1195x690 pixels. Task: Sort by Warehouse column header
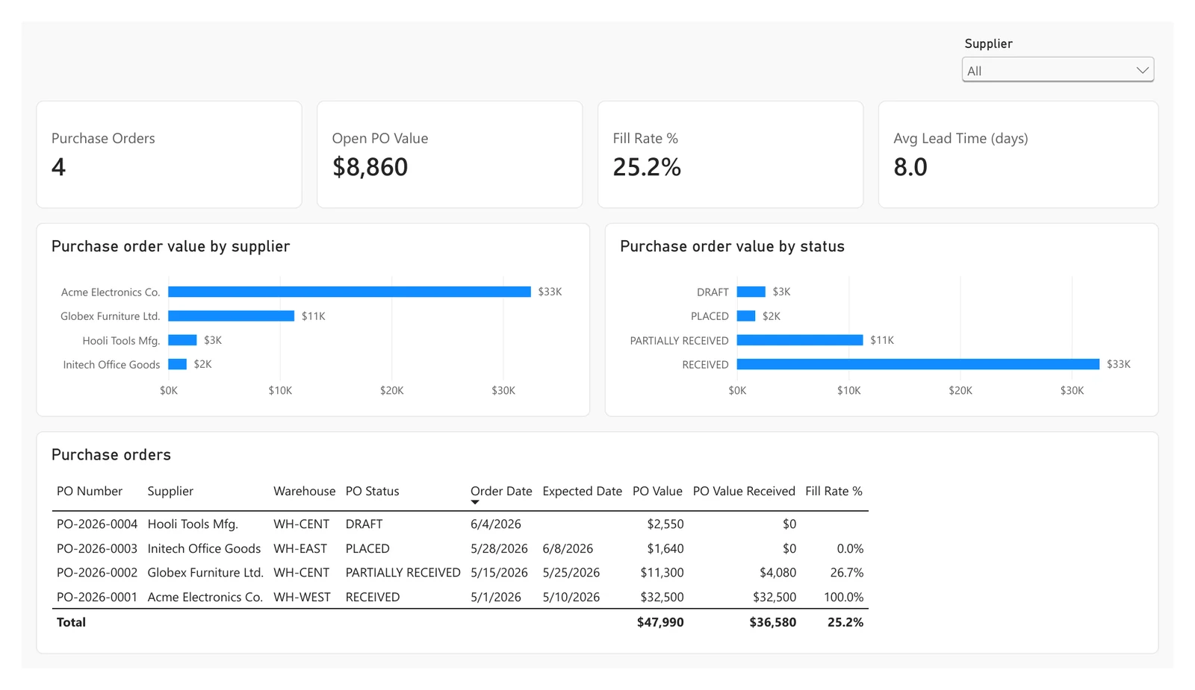pos(305,491)
